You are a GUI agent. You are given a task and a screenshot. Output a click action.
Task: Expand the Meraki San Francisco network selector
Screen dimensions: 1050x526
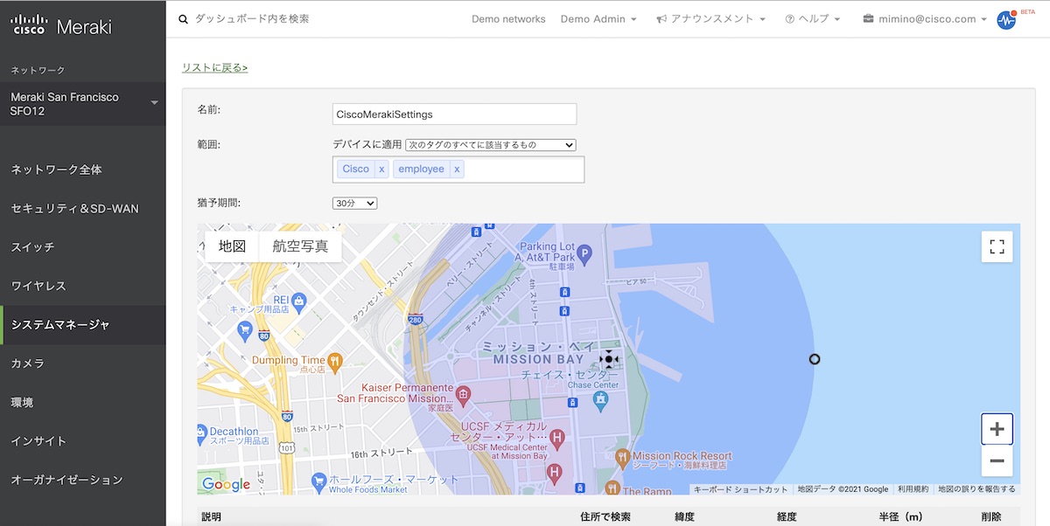[x=155, y=103]
